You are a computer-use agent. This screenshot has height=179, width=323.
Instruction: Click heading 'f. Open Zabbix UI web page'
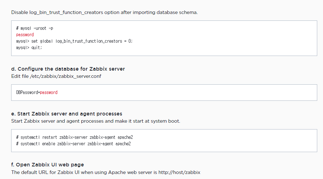(47, 165)
